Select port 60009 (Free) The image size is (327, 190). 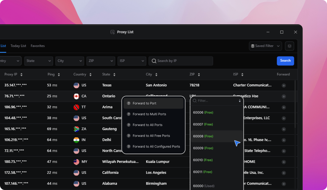pyautogui.click(x=217, y=148)
